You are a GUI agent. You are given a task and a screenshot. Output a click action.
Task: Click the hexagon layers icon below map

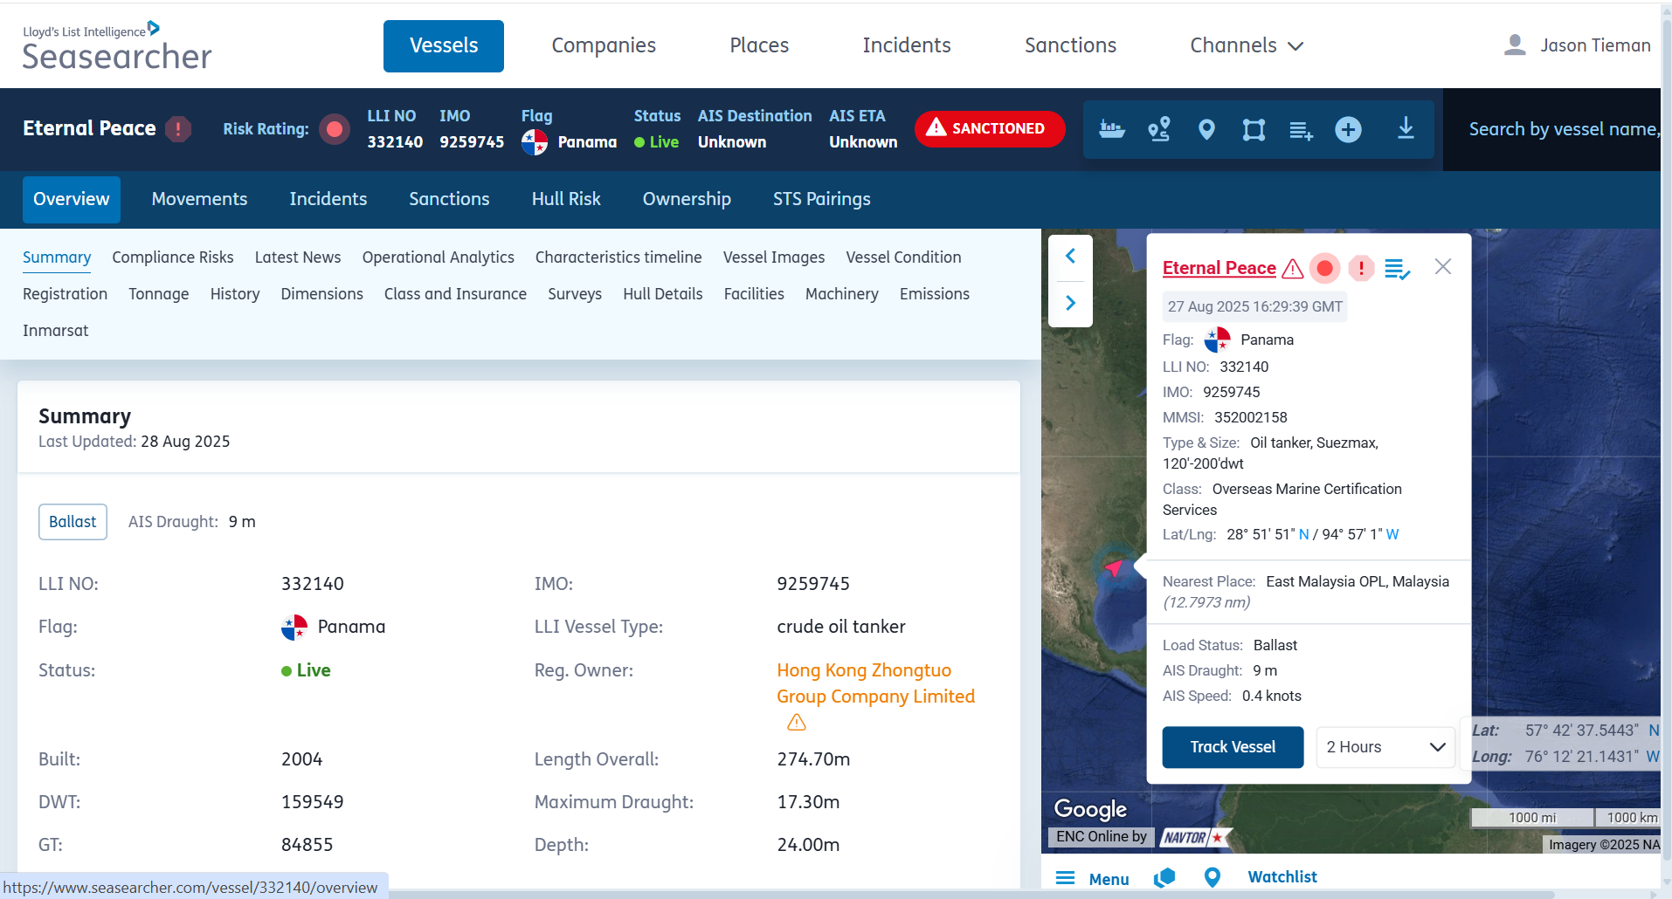pos(1164,877)
